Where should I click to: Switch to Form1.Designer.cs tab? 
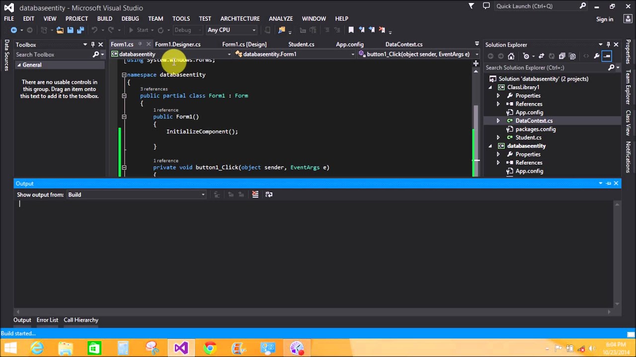tap(178, 45)
